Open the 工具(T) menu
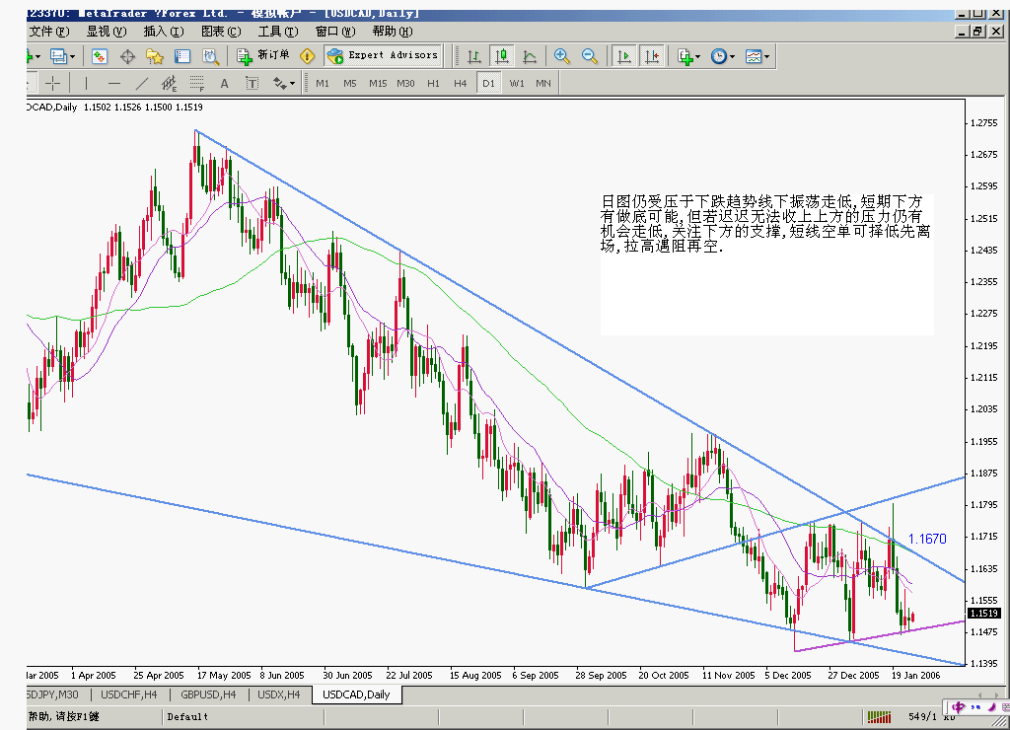 pos(278,31)
